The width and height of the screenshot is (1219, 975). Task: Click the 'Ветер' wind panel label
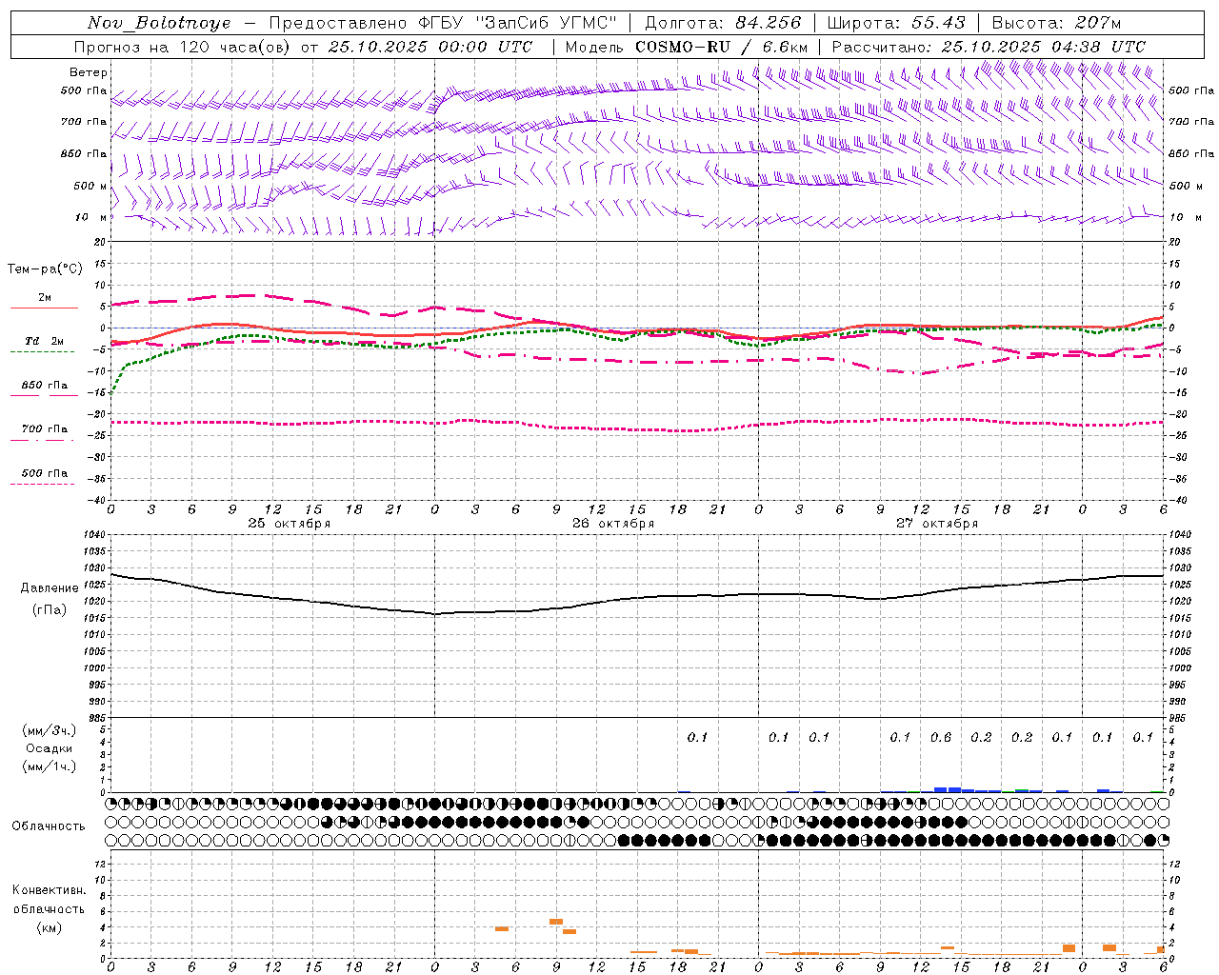[89, 72]
